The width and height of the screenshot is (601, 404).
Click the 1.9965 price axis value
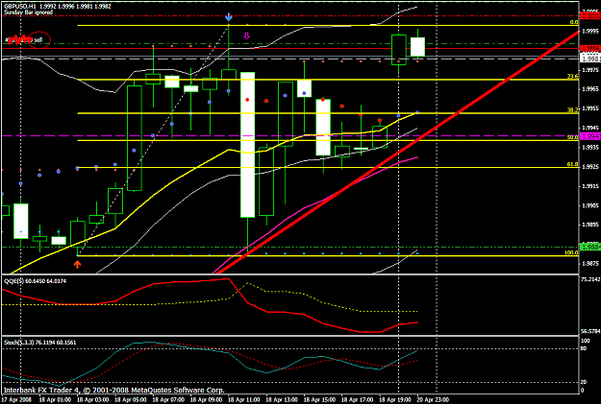tap(590, 89)
